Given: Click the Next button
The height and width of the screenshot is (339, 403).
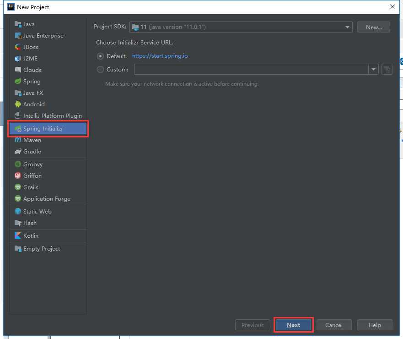Looking at the screenshot, I should click(293, 325).
